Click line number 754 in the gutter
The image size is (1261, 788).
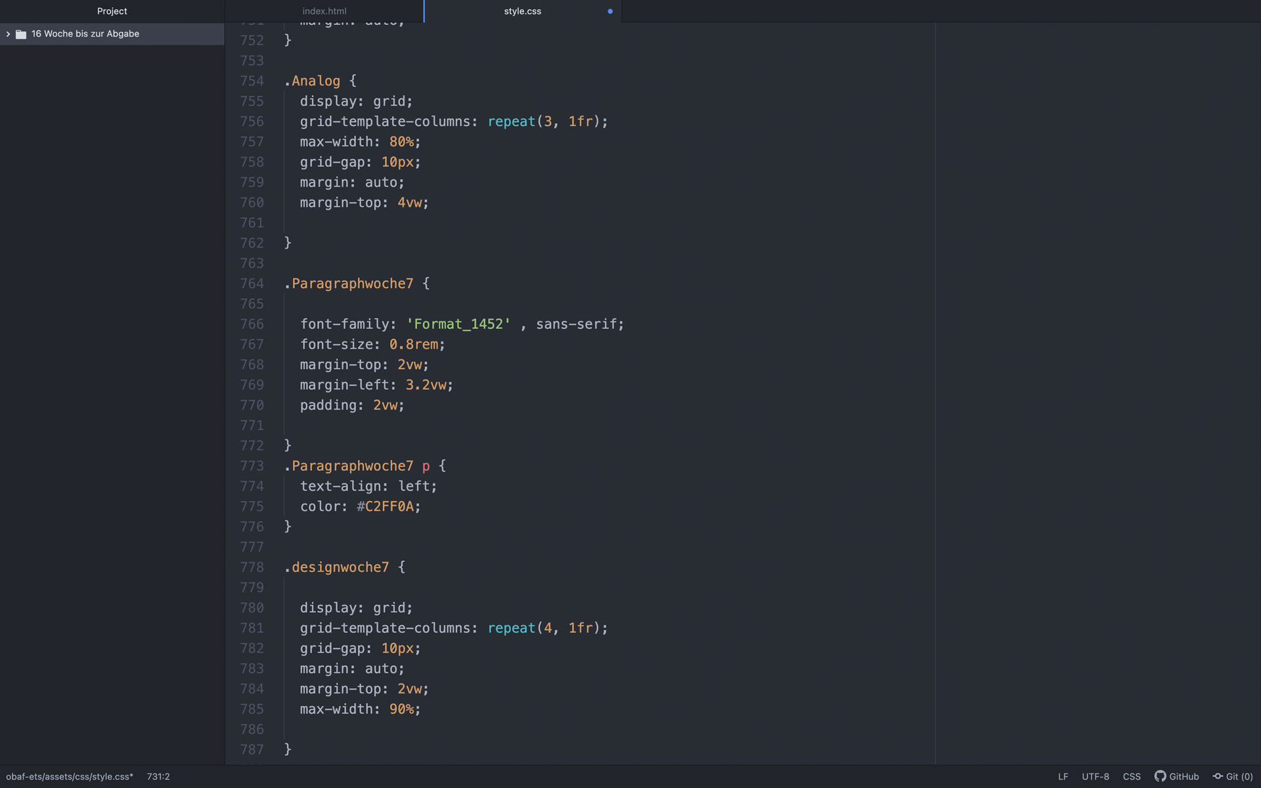click(x=252, y=81)
